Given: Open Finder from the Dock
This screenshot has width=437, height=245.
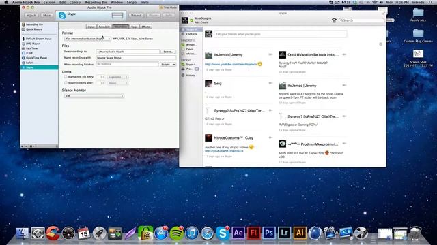Looking at the screenshot, I should tap(23, 233).
